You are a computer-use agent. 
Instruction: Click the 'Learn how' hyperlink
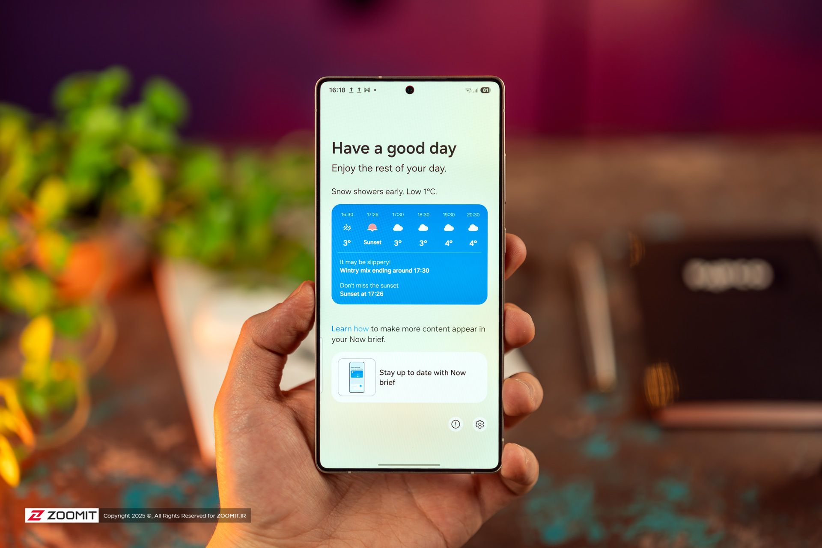(348, 328)
